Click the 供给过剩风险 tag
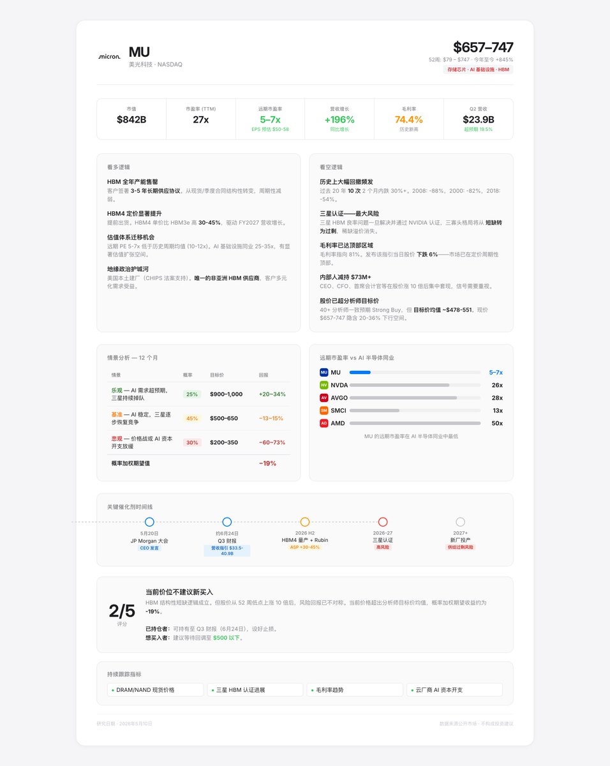The image size is (610, 766). click(x=461, y=548)
